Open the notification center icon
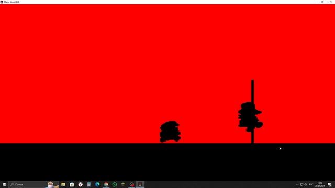335x188 pixels. 329,184
